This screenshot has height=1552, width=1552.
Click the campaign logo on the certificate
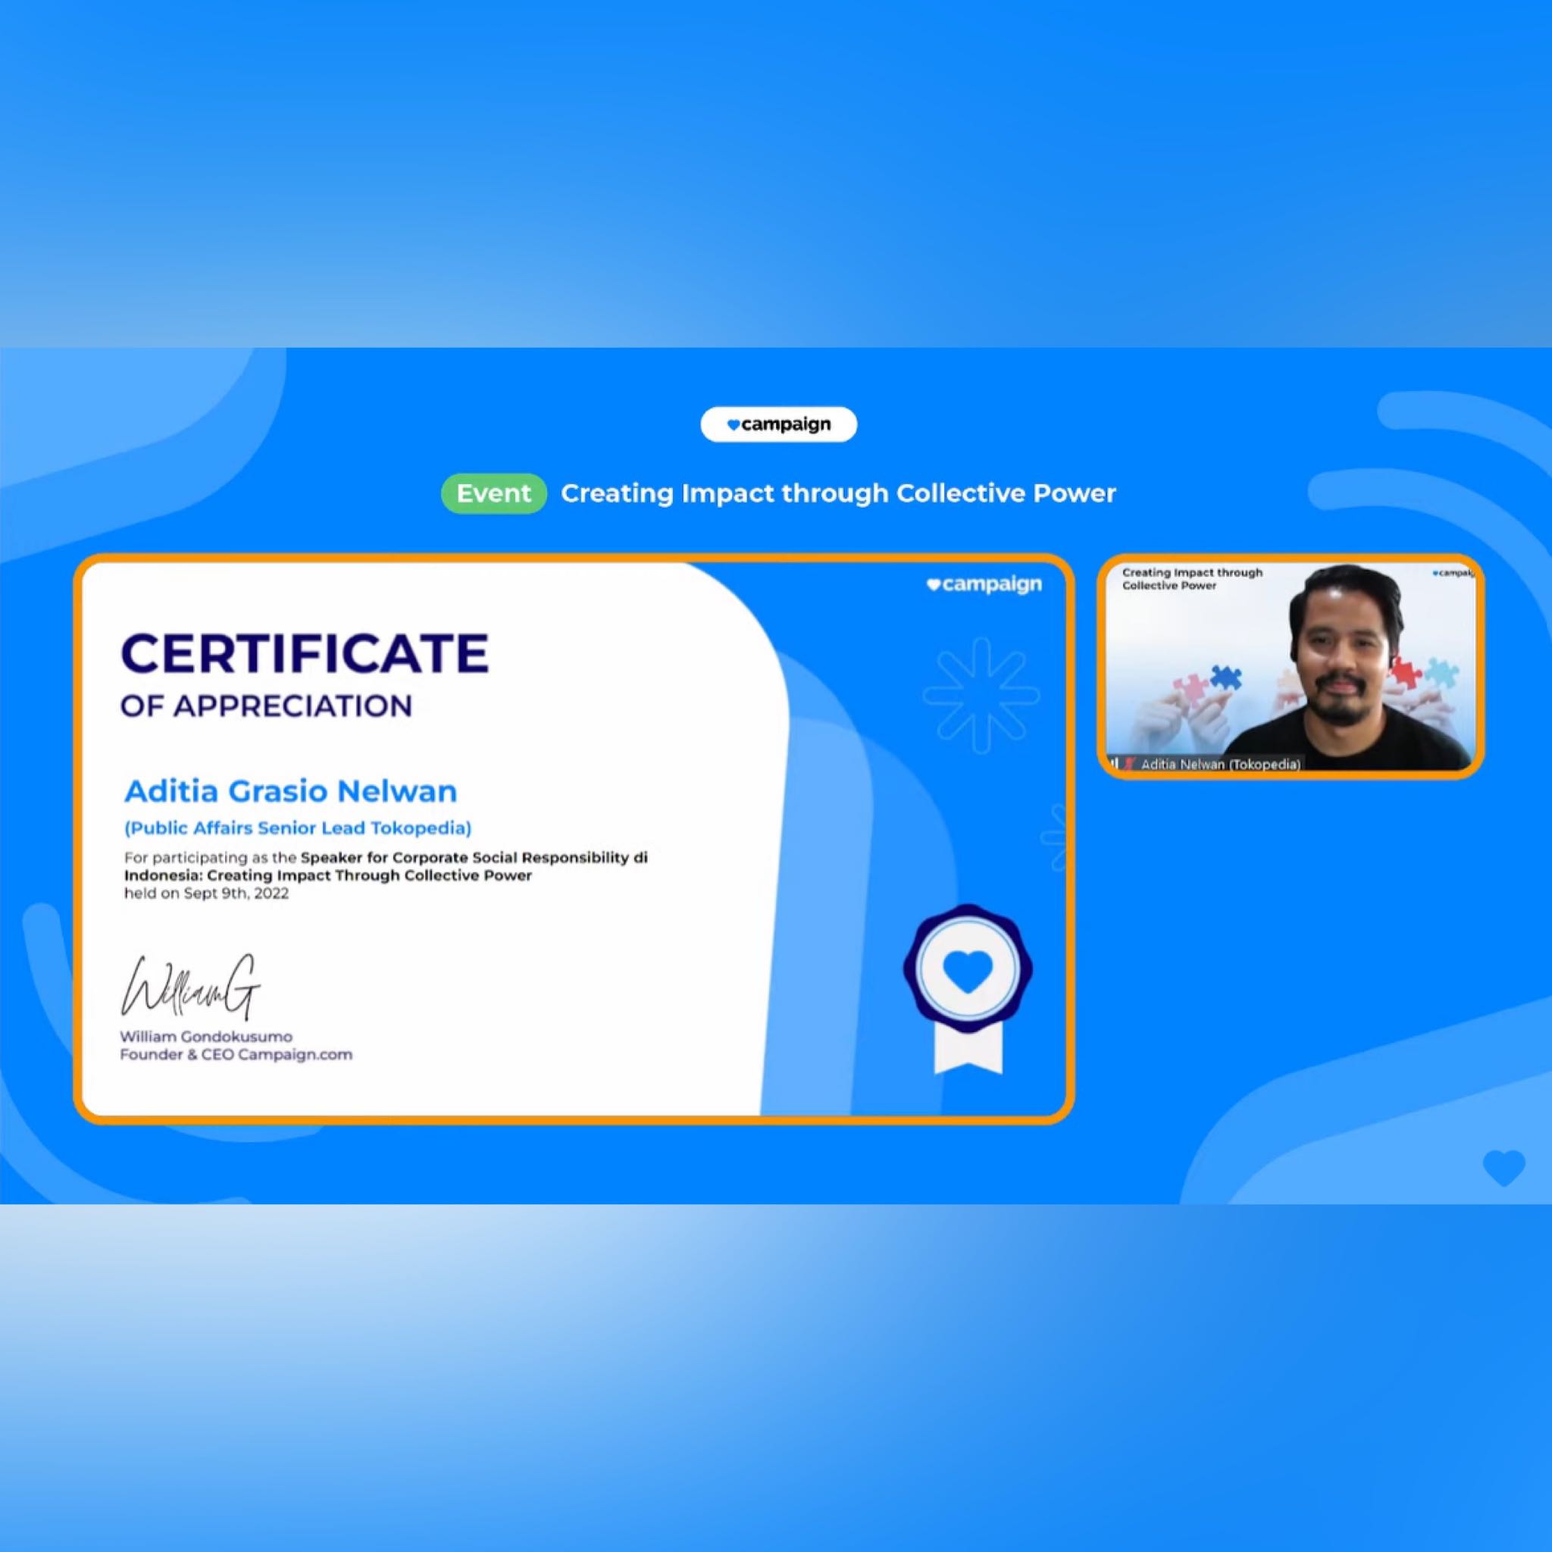tap(984, 585)
